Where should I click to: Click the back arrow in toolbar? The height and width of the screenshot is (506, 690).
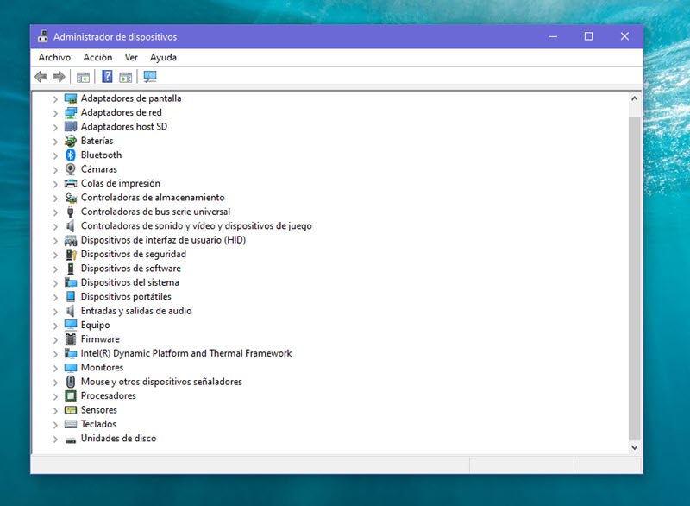[x=41, y=77]
